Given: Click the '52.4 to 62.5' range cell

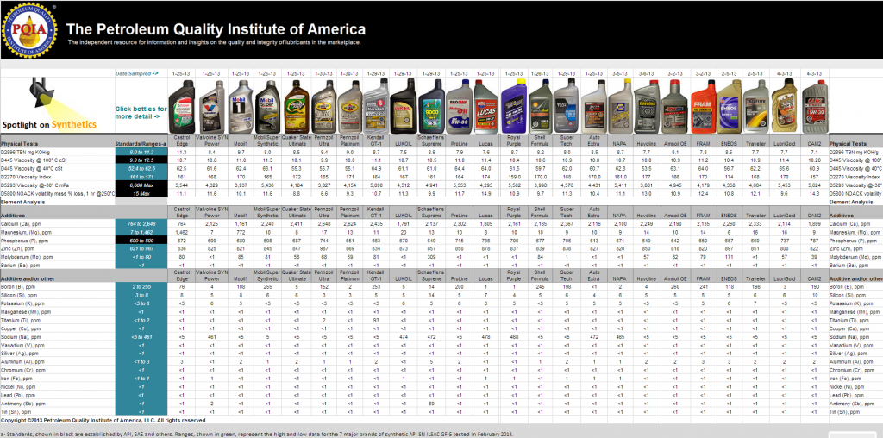Looking at the screenshot, I should [x=141, y=168].
